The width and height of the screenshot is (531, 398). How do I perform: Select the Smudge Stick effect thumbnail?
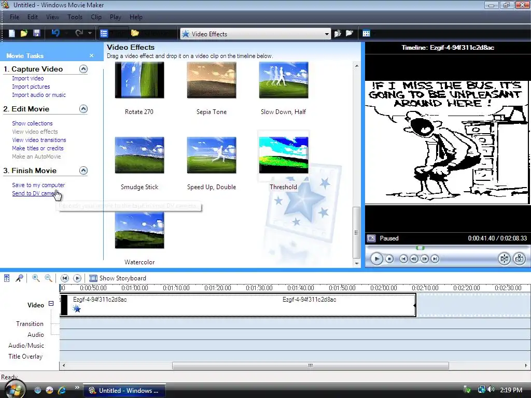pos(139,155)
